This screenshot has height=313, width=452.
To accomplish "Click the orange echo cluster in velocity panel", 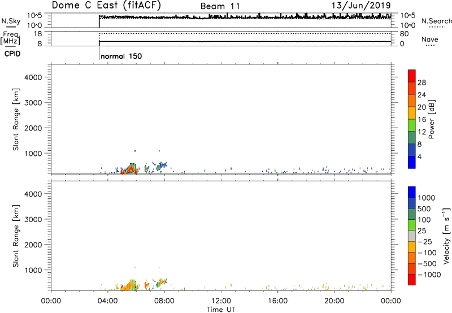I will (129, 285).
